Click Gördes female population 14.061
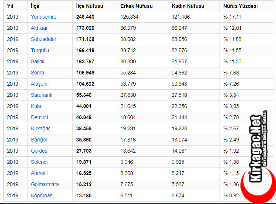276x204 pixels. point(179,151)
